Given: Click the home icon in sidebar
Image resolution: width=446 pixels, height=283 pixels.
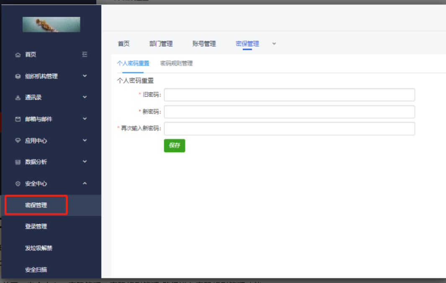Looking at the screenshot, I should pyautogui.click(x=18, y=55).
